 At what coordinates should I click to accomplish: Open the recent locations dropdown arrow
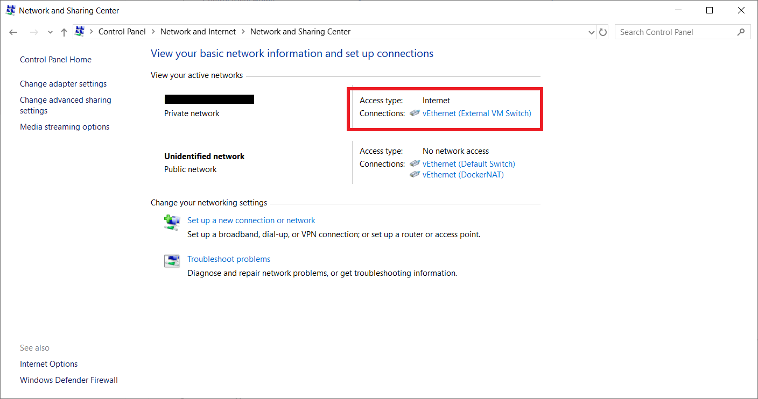point(50,32)
